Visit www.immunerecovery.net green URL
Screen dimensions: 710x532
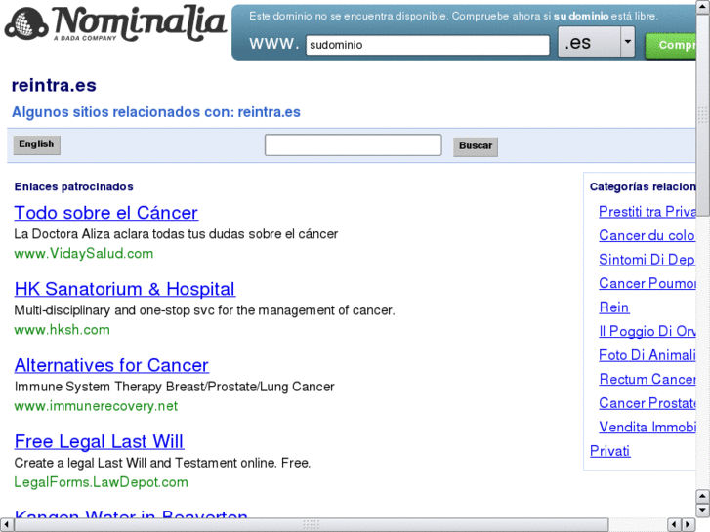tap(96, 406)
